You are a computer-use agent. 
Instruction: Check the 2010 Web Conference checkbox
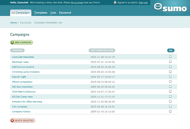170,91
